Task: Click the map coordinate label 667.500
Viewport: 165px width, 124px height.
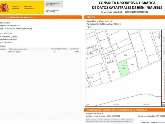Action: (x=146, y=105)
